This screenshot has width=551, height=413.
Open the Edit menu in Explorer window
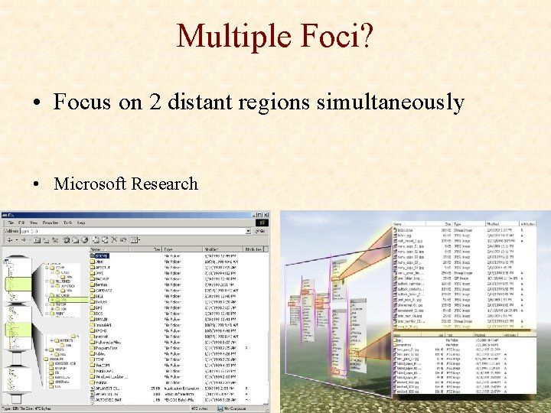[x=21, y=223]
